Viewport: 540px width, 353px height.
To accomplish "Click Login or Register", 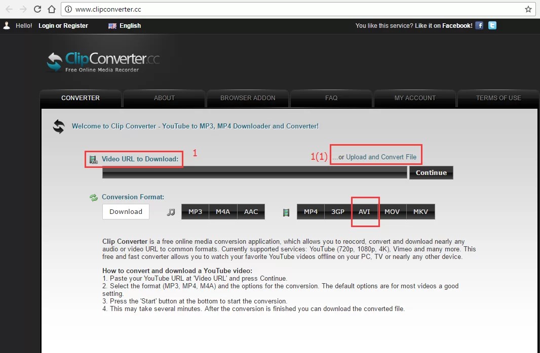I will point(63,25).
